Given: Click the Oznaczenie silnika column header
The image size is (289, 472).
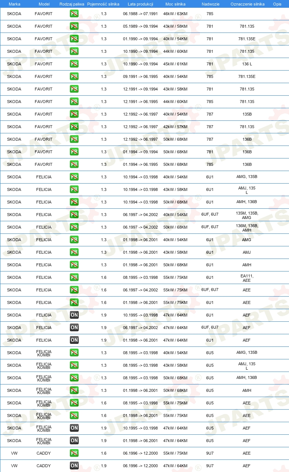Looking at the screenshot, I should pos(247,4).
